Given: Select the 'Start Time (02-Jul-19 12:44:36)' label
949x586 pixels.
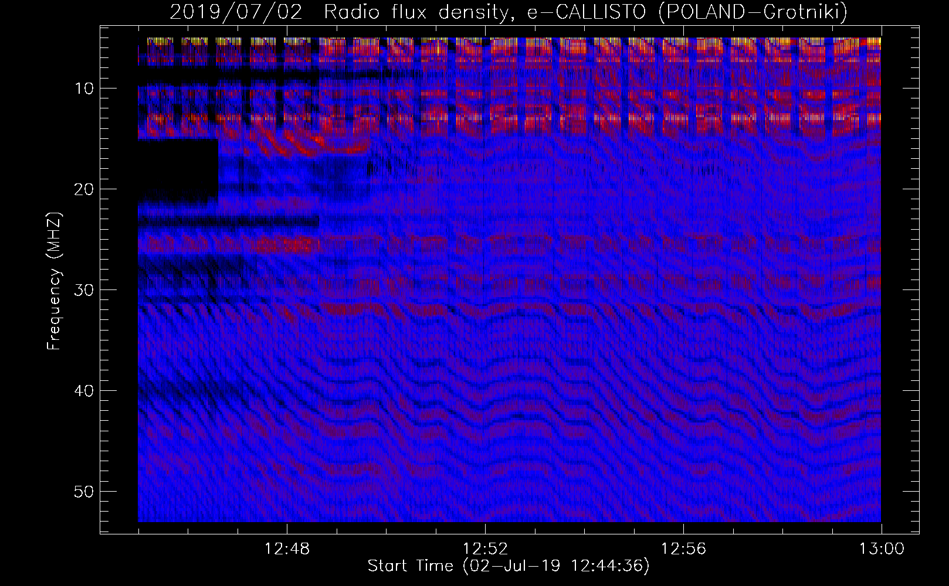Looking at the screenshot, I should pos(509,566).
